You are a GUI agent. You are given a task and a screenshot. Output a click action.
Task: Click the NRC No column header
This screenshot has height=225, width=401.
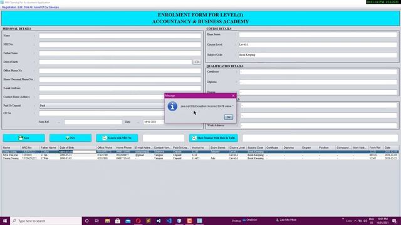point(30,147)
